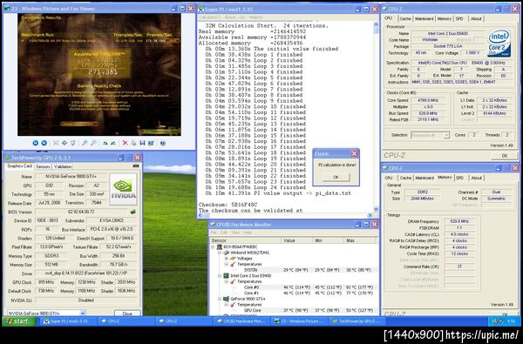This screenshot has height=344, width=523.
Task: Click GPU-Z screenshot camera icon
Action: click(x=136, y=165)
